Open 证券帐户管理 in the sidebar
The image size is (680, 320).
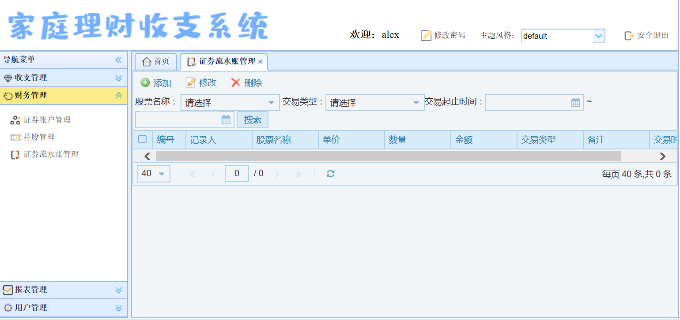pos(47,120)
